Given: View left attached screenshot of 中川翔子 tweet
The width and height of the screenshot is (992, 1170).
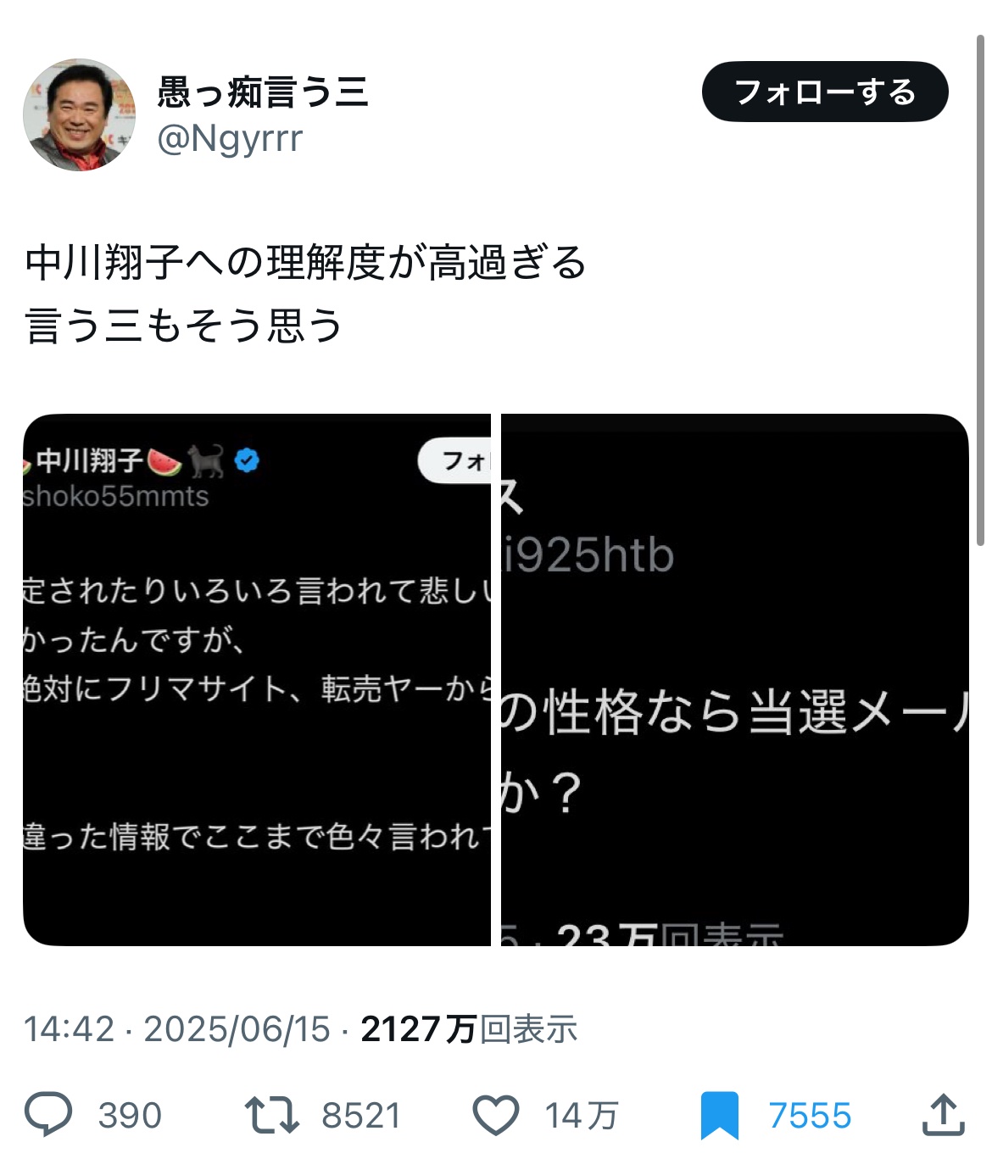Looking at the screenshot, I should click(x=257, y=680).
